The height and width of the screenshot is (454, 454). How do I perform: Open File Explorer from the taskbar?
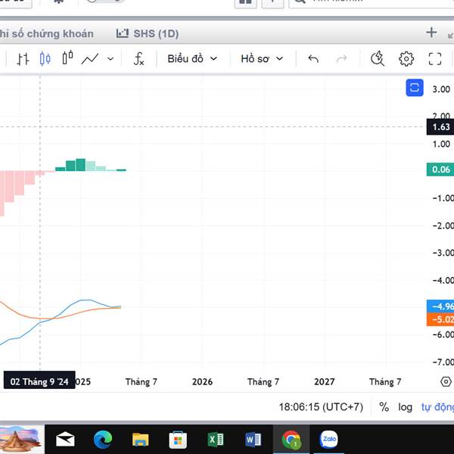tap(141, 439)
